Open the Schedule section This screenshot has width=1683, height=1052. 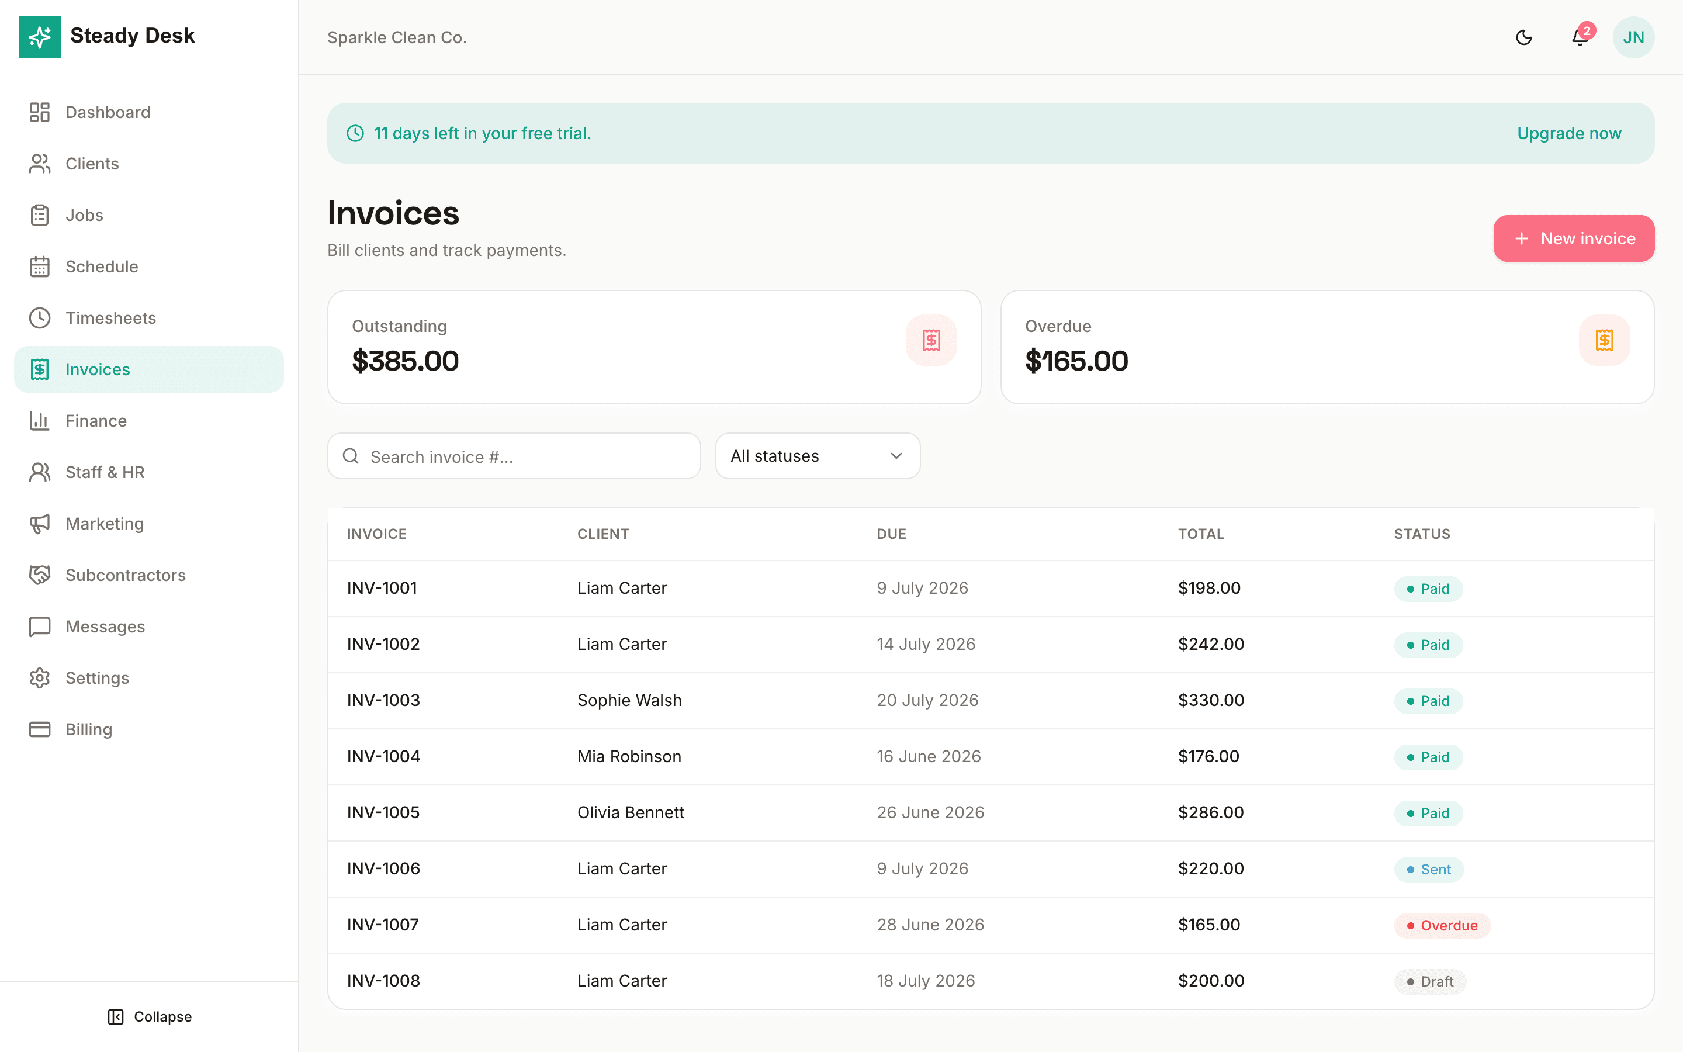click(x=149, y=267)
